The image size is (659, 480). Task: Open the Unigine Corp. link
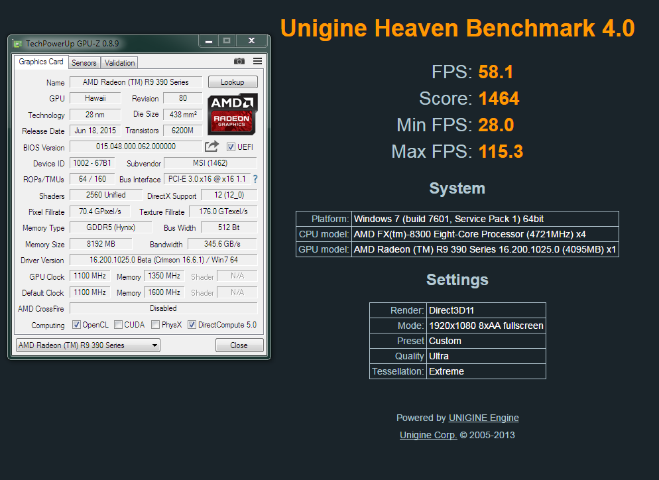click(428, 435)
